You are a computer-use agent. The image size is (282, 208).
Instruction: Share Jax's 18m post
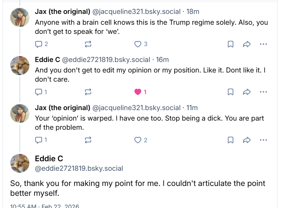[x=247, y=44]
